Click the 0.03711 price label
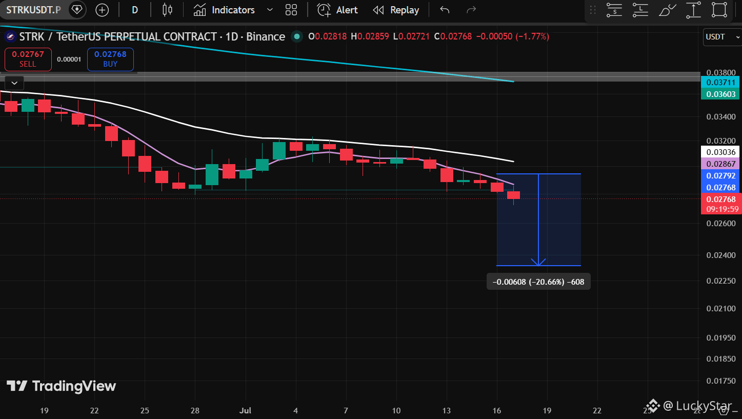The width and height of the screenshot is (742, 419). point(721,83)
